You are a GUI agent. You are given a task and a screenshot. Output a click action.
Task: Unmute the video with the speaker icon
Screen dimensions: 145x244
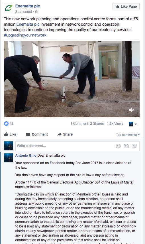[132, 110]
